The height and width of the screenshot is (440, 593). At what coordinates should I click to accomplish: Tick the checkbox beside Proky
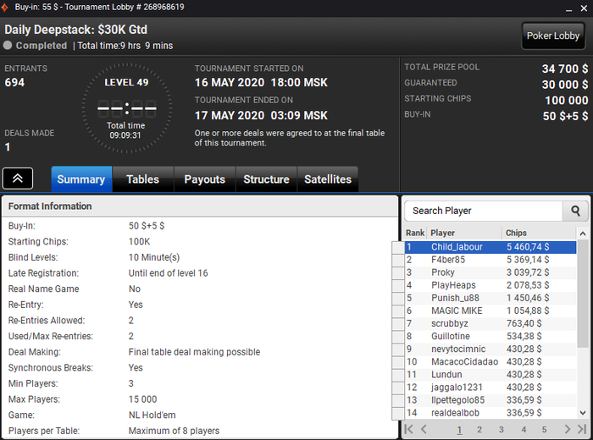(398, 272)
